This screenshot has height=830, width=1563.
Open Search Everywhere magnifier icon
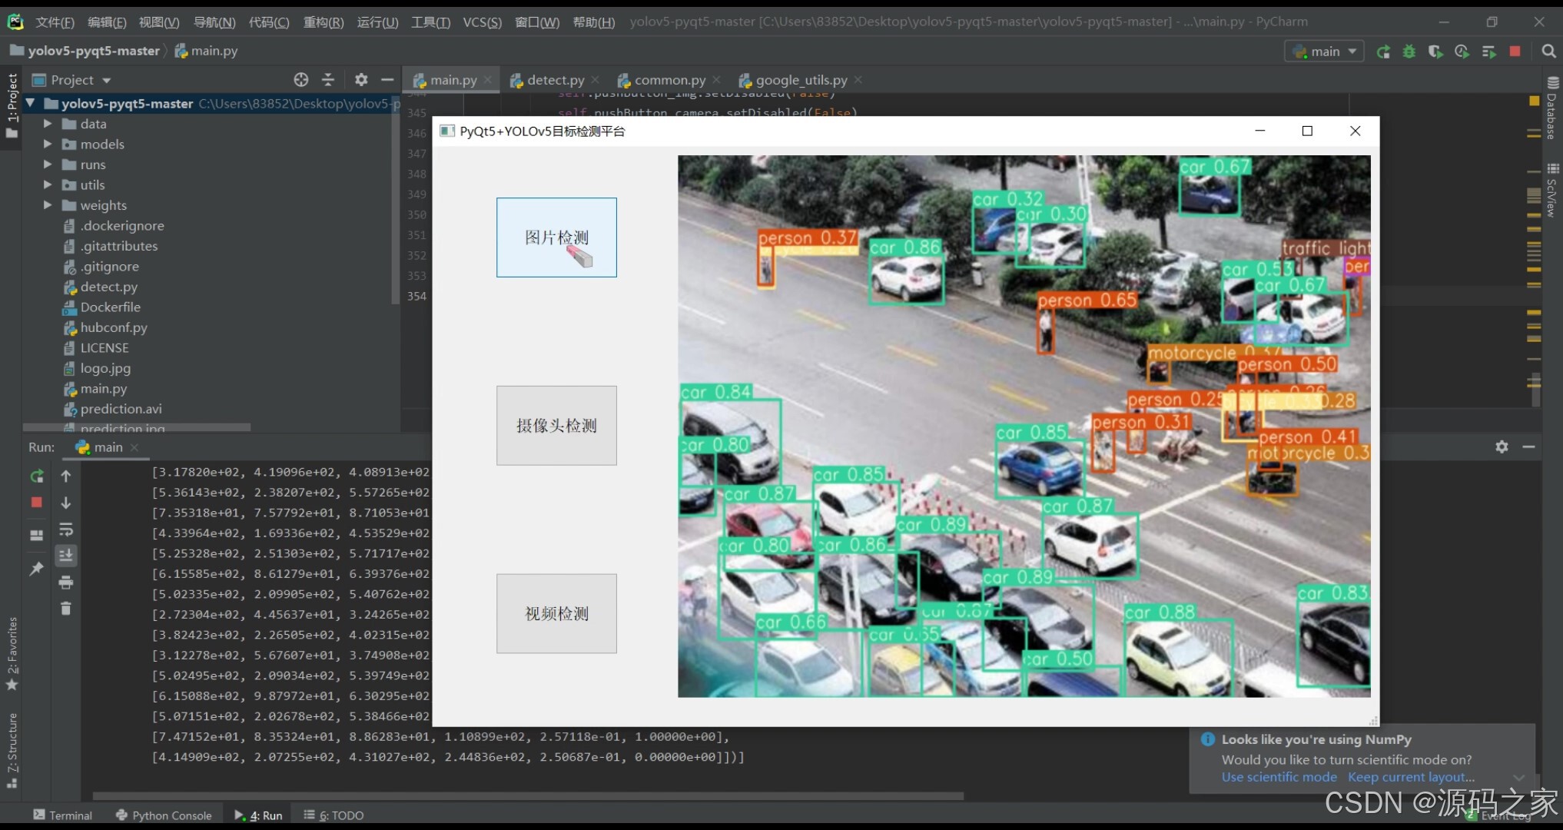tap(1548, 51)
